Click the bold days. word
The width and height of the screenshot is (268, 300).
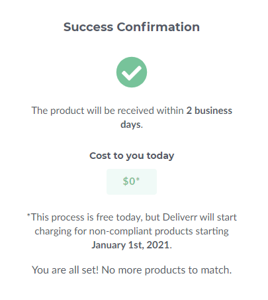(132, 125)
